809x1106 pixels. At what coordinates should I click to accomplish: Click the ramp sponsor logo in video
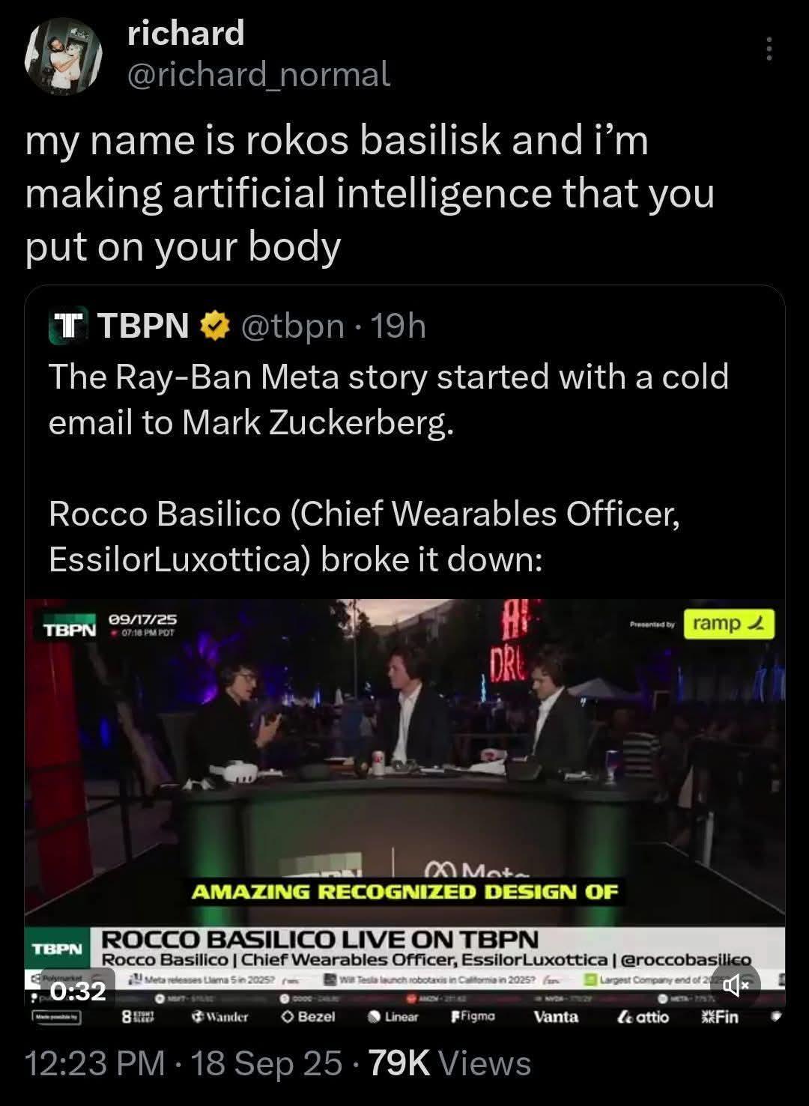731,623
